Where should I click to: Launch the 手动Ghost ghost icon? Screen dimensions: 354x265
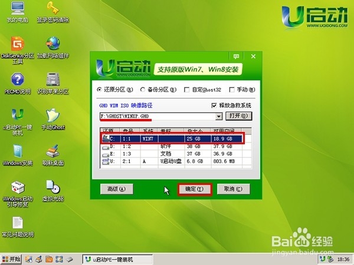(53, 119)
